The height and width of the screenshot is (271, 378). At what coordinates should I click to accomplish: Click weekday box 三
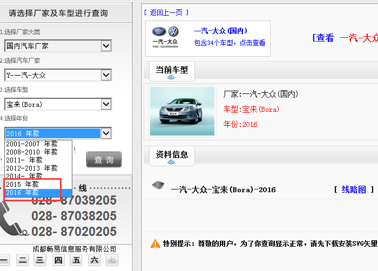(40, 260)
